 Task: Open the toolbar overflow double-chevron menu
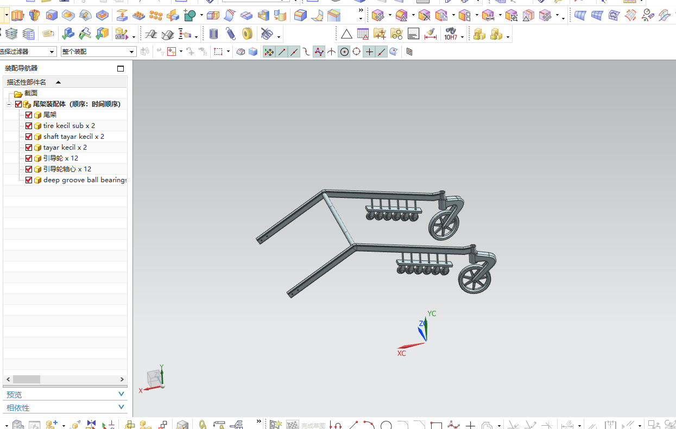click(361, 11)
